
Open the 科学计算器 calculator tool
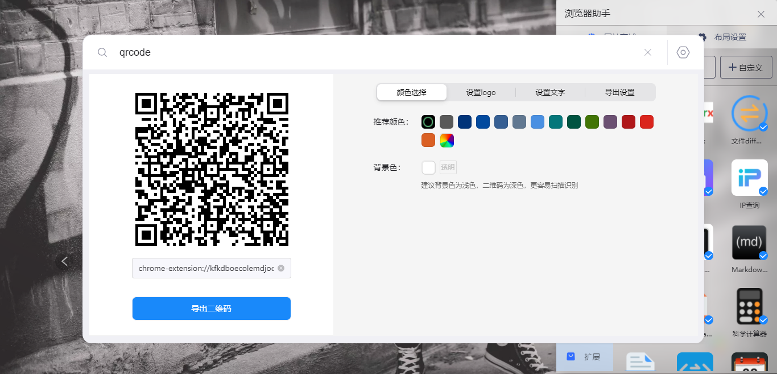tap(749, 306)
